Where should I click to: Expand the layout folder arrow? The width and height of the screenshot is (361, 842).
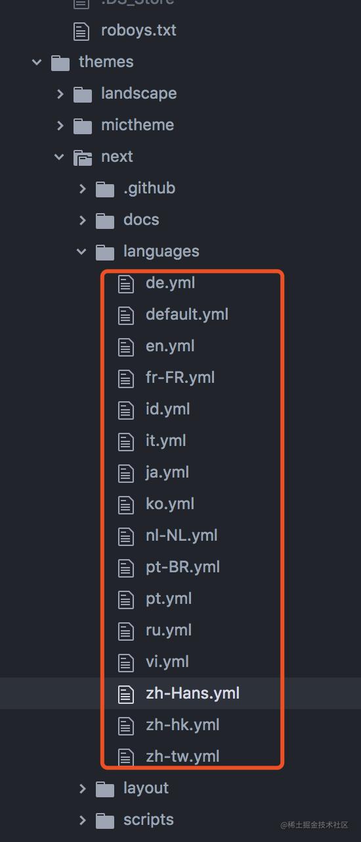pyautogui.click(x=82, y=789)
